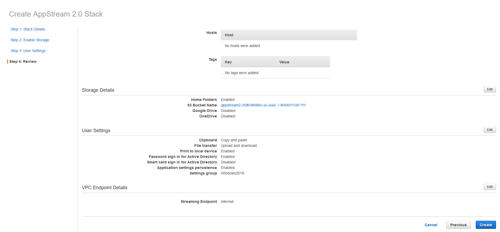Image resolution: width=500 pixels, height=232 pixels.
Task: Edit the Storage Details section
Action: tap(489, 89)
